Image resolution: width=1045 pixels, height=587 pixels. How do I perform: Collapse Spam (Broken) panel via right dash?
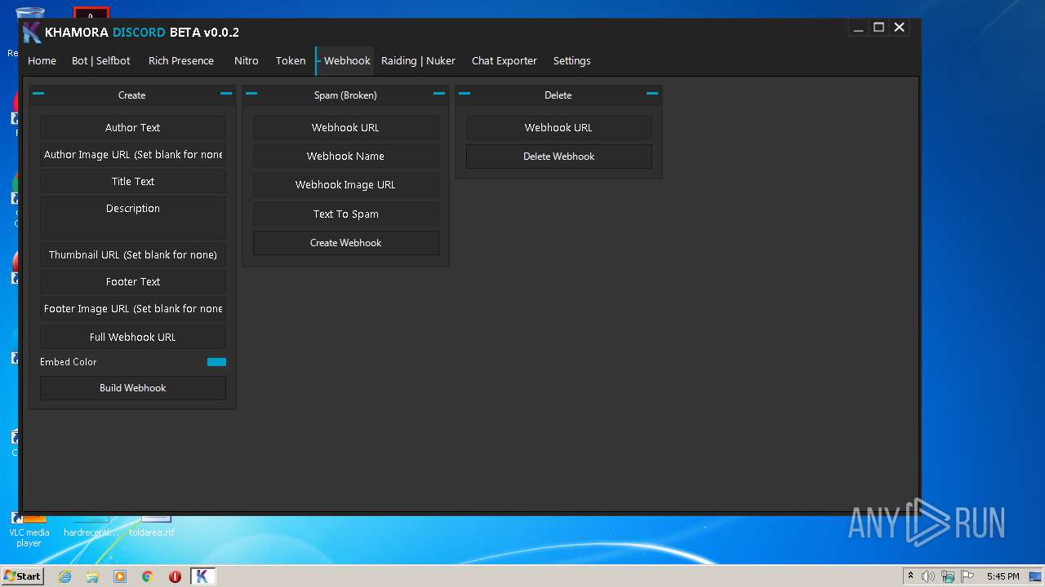click(439, 94)
